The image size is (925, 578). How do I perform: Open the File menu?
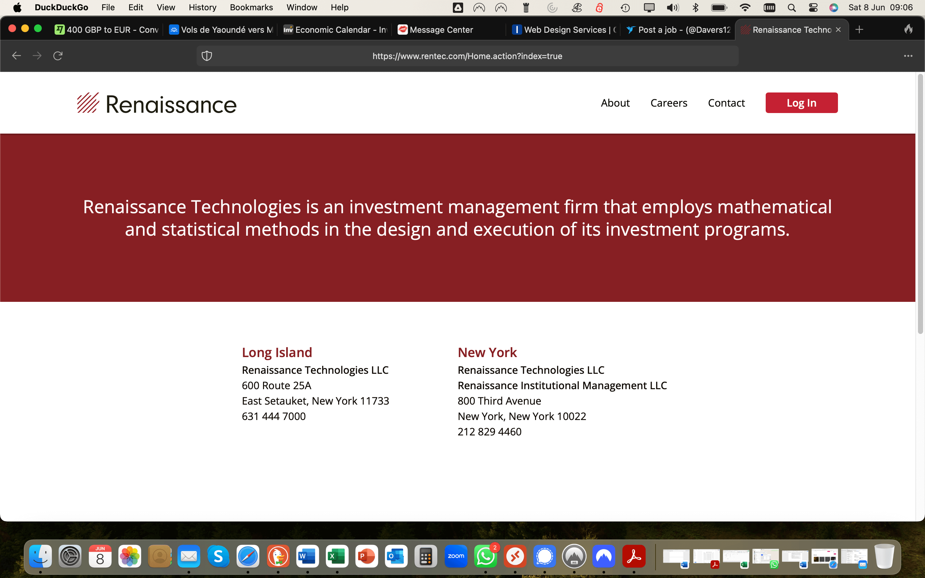coord(108,8)
